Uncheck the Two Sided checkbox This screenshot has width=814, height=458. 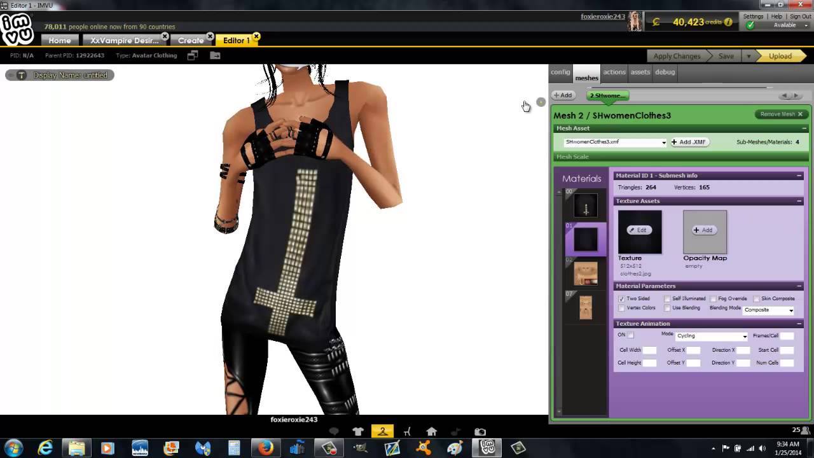(x=621, y=299)
